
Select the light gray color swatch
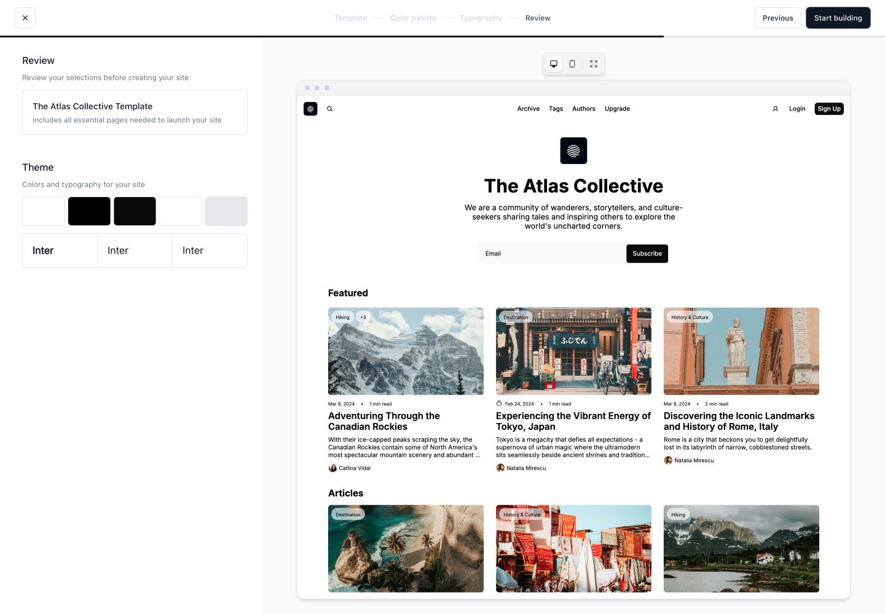pyautogui.click(x=226, y=211)
